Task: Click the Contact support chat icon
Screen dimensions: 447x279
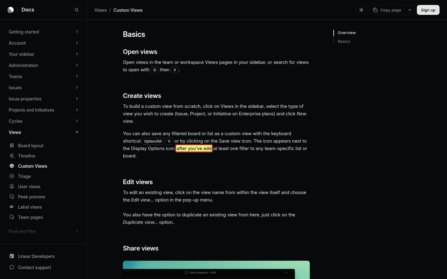Action: [12, 267]
